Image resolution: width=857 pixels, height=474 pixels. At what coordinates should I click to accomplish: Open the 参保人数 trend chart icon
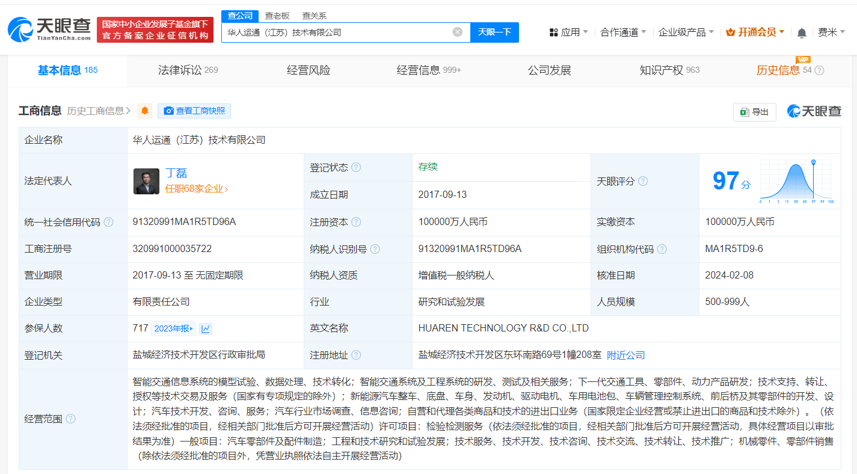(205, 328)
